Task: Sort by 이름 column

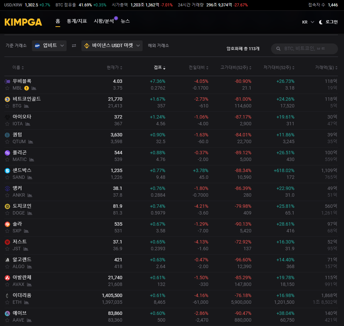Action: coord(18,67)
